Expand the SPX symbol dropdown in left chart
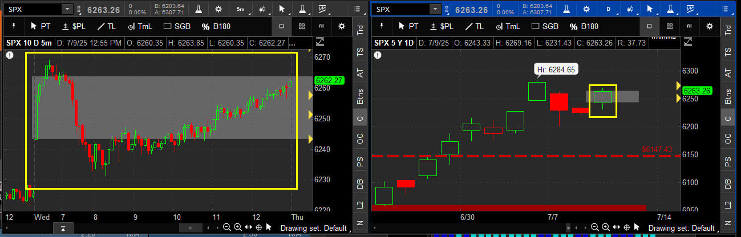This screenshot has width=741, height=237. click(67, 9)
